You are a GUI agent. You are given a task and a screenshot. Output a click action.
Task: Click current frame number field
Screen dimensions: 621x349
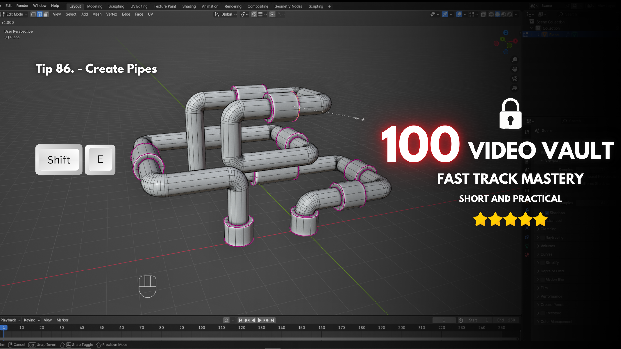pos(444,320)
